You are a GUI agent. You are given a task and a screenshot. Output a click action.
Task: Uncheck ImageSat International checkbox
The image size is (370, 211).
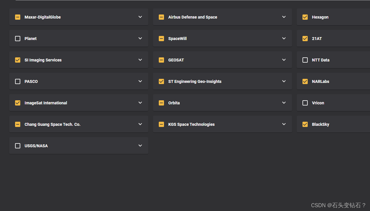pyautogui.click(x=18, y=103)
